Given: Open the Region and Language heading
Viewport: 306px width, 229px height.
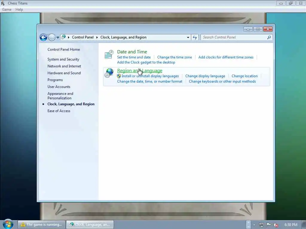Looking at the screenshot, I should pos(140,71).
